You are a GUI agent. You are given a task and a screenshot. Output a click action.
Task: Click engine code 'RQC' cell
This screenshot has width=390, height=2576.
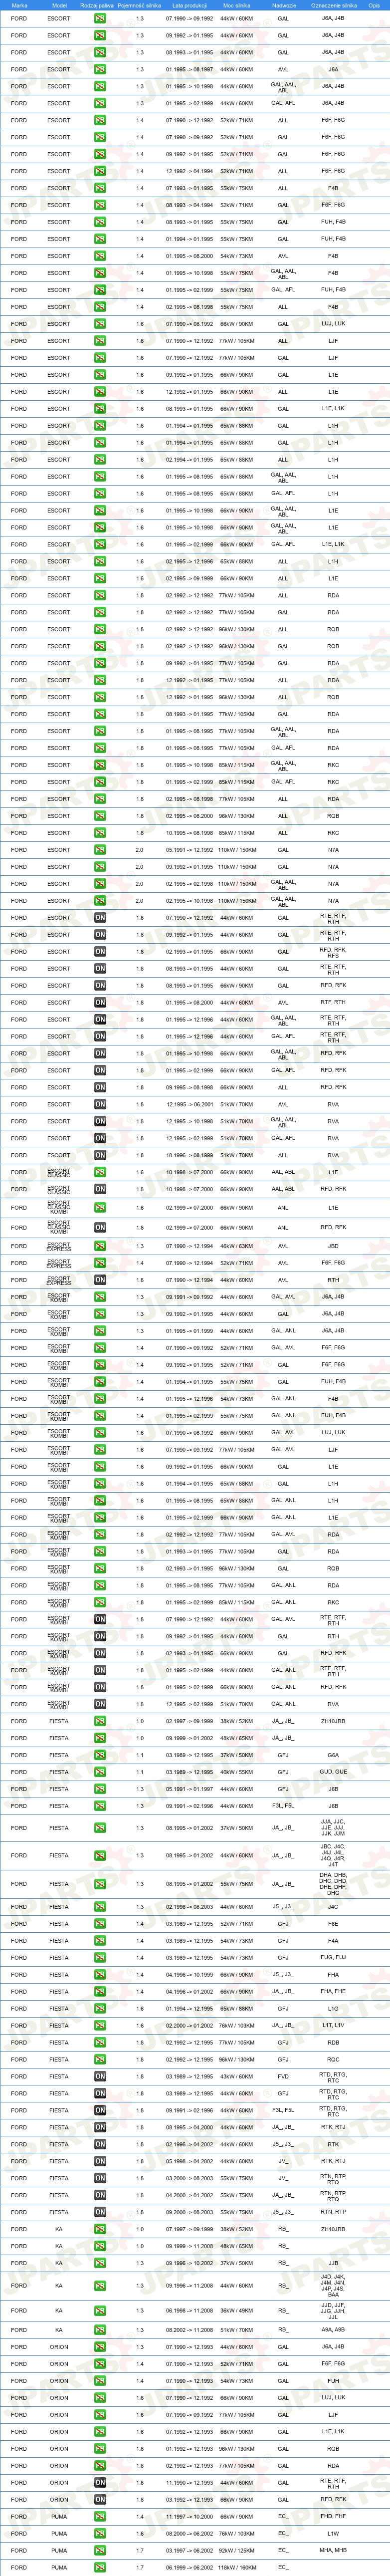coord(333,2060)
